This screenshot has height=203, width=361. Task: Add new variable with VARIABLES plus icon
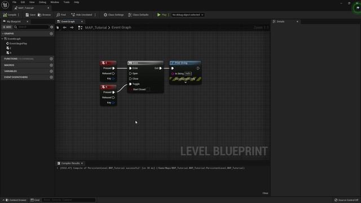coord(51,72)
